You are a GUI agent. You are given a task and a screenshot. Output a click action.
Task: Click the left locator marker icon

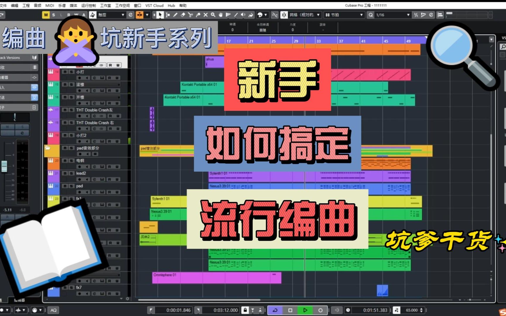click(151, 310)
